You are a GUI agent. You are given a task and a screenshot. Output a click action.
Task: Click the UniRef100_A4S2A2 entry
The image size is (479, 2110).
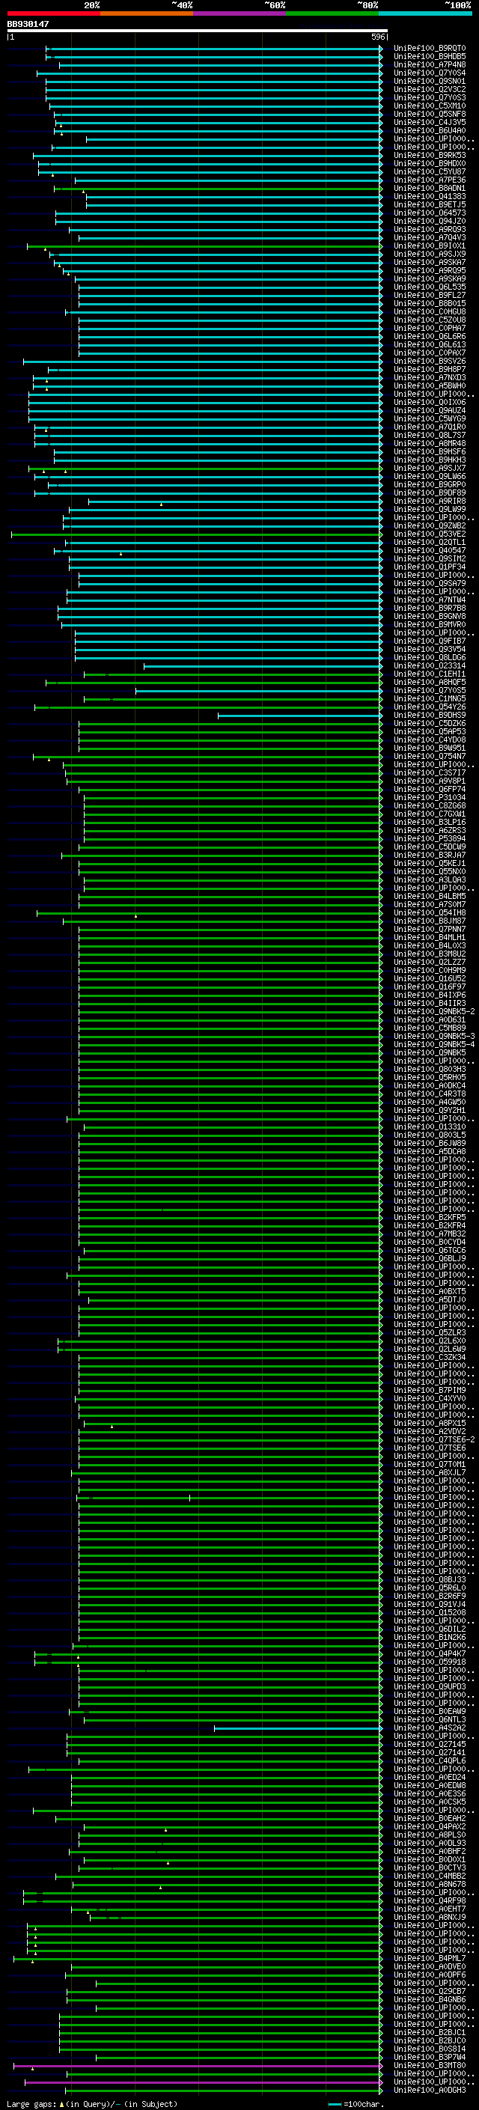[429, 1728]
